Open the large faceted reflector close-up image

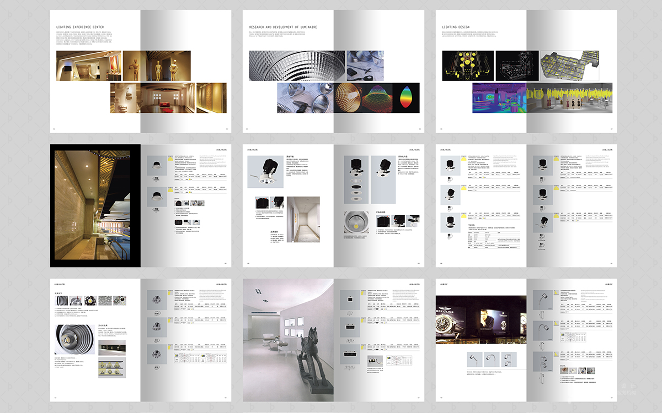(x=296, y=66)
